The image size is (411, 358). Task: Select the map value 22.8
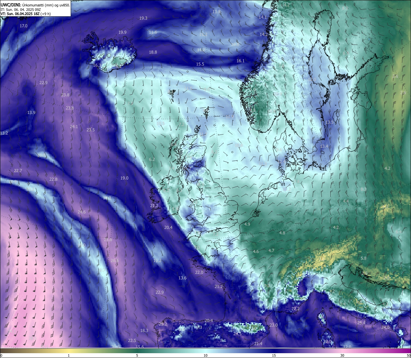(x=53, y=179)
